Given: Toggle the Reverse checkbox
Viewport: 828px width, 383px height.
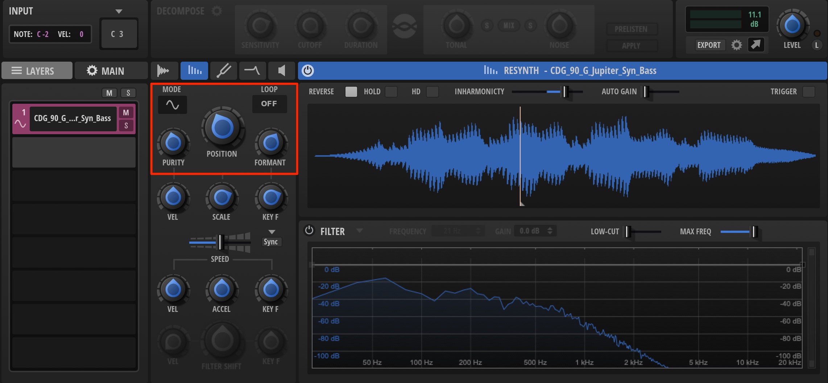Looking at the screenshot, I should point(351,91).
